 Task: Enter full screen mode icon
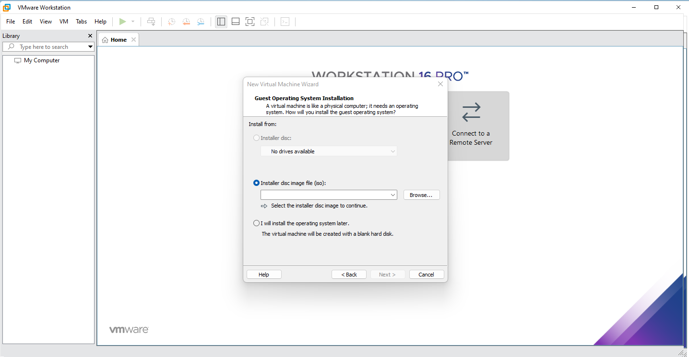250,22
